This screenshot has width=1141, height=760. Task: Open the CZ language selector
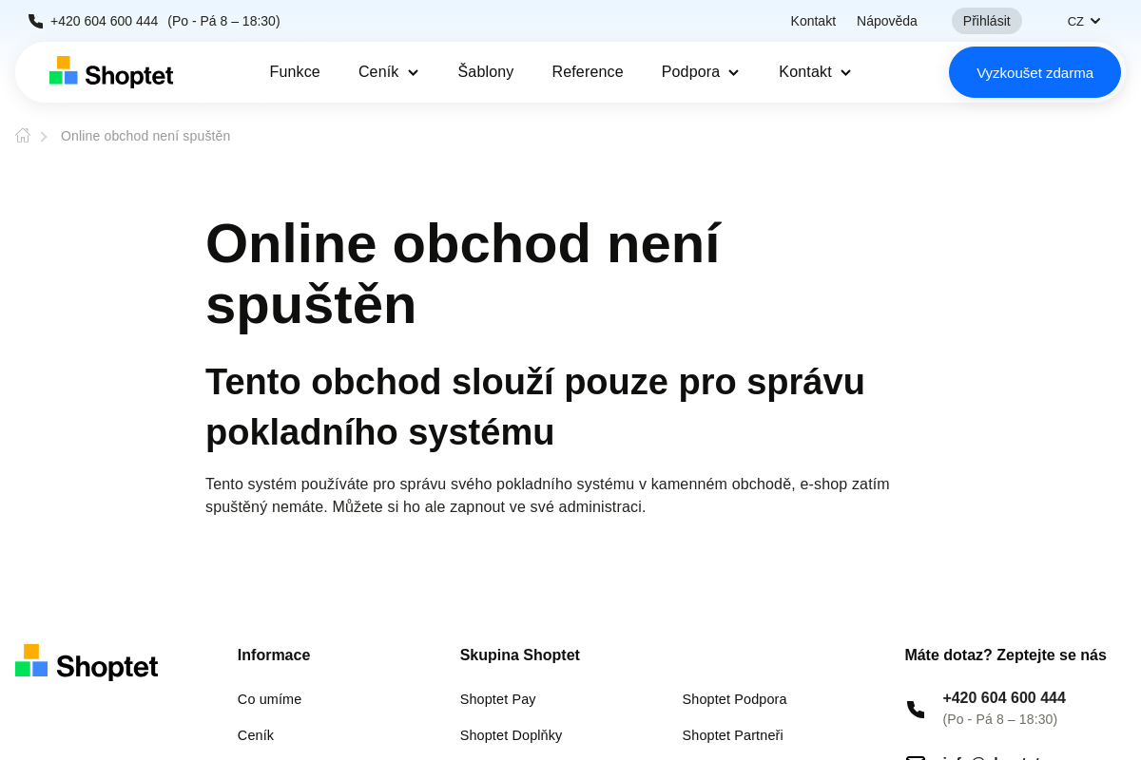click(x=1083, y=21)
